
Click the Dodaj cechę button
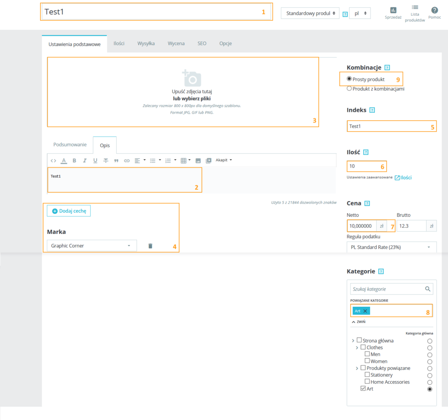[69, 211]
